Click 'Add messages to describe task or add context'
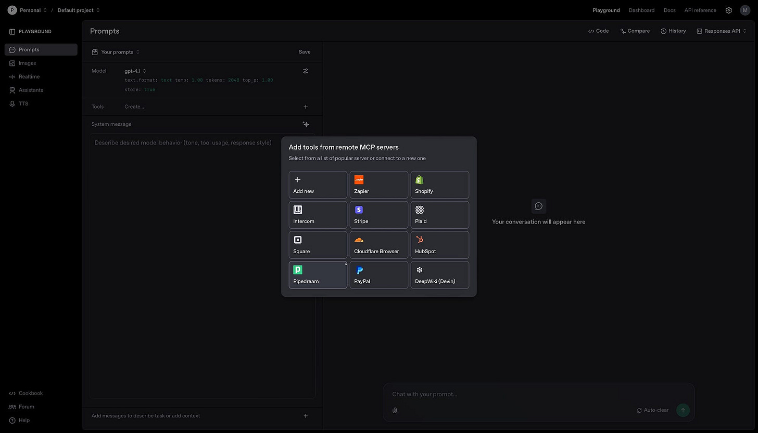The height and width of the screenshot is (433, 758). point(146,416)
